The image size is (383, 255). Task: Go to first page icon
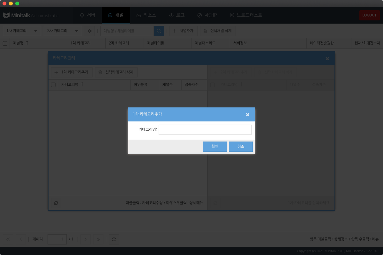click(x=8, y=239)
